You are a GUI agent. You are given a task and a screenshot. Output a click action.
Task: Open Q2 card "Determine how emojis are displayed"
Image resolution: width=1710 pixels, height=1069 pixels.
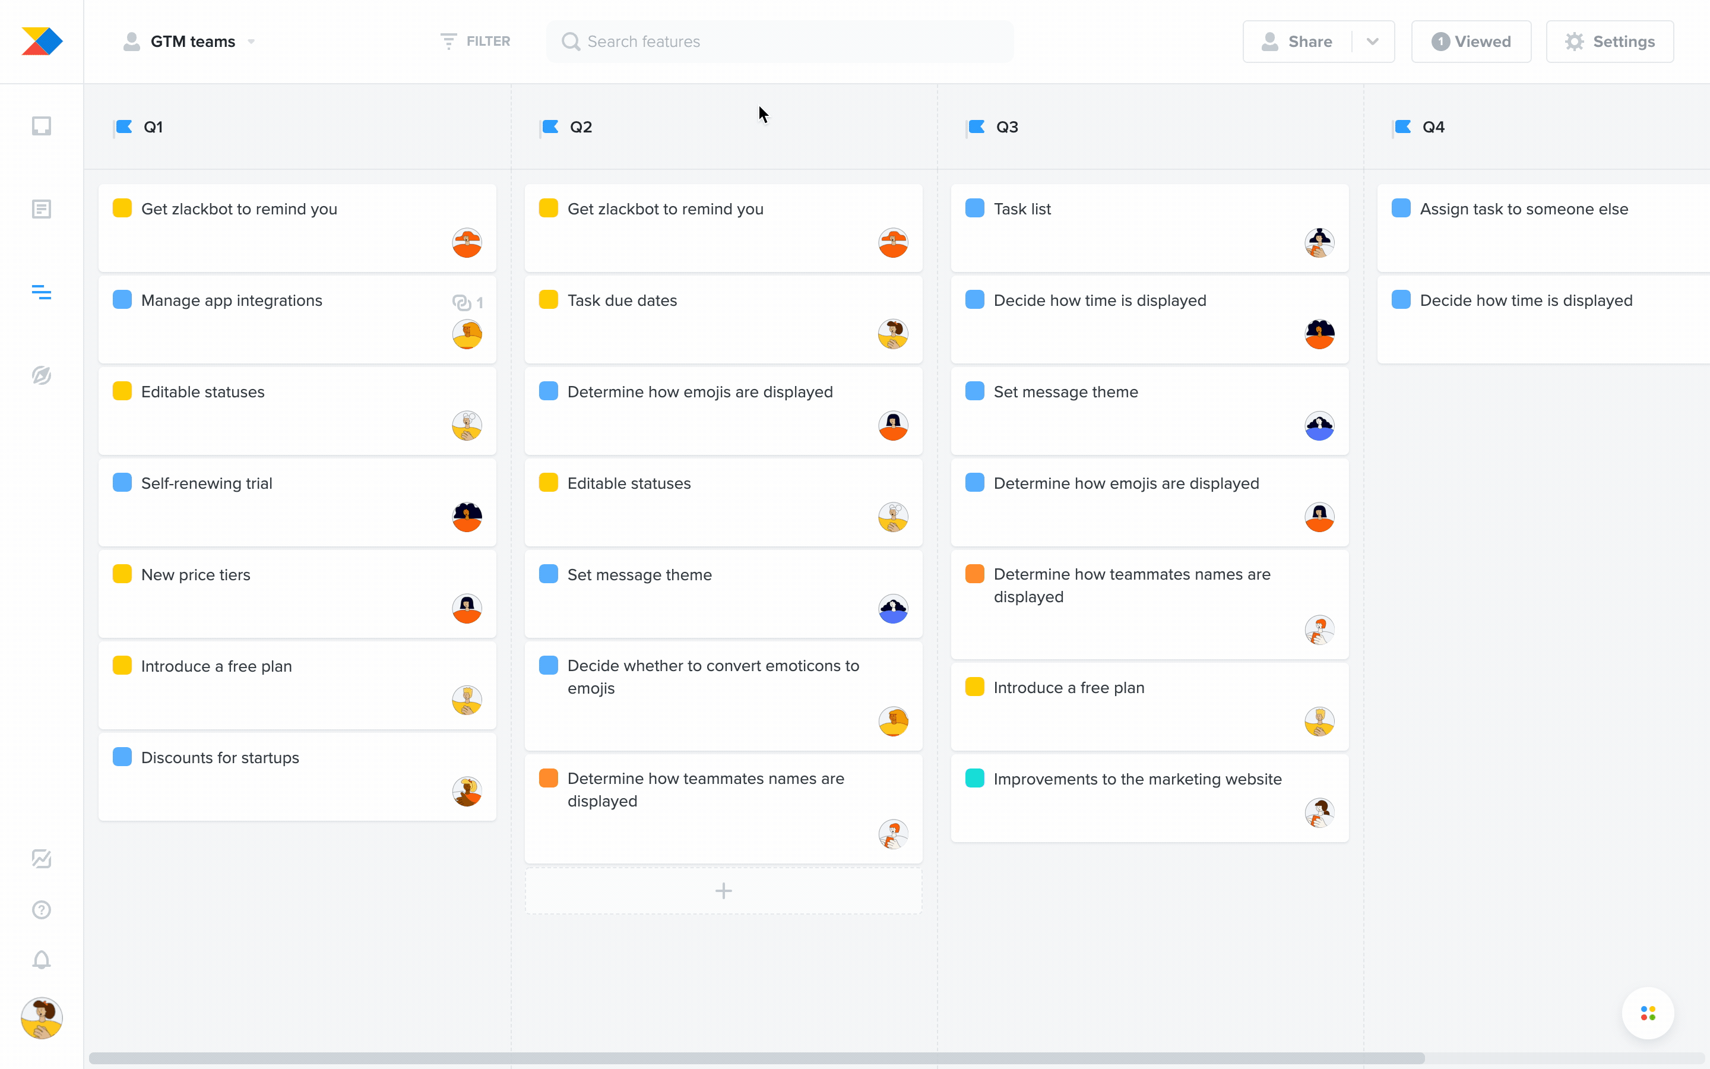[724, 410]
